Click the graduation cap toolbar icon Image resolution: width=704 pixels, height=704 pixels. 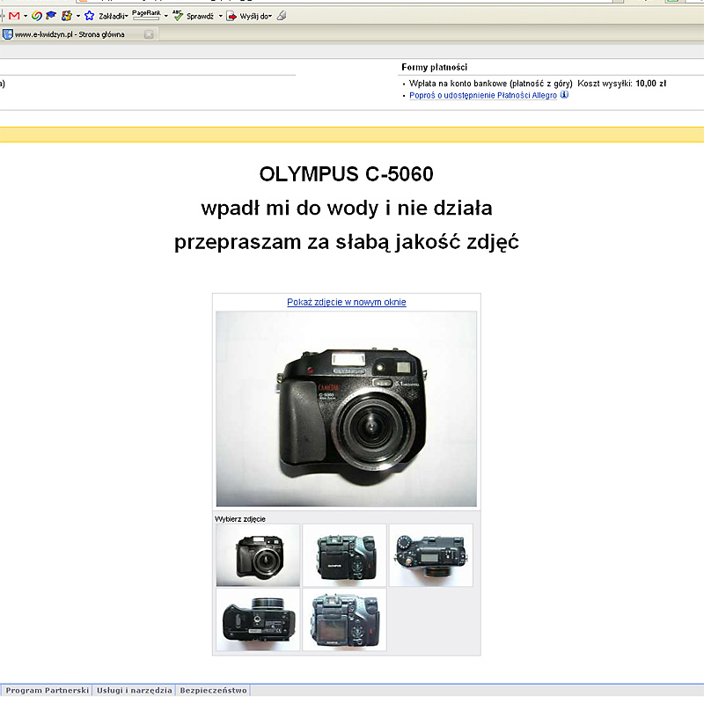51,16
